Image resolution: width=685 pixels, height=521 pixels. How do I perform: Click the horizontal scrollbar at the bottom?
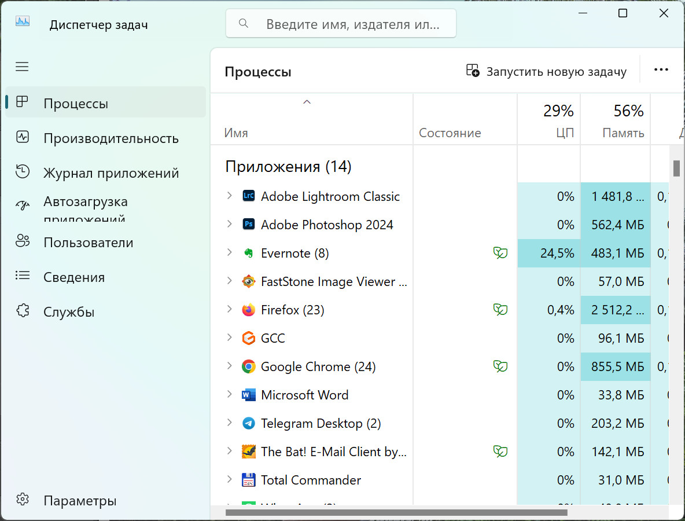click(x=396, y=512)
